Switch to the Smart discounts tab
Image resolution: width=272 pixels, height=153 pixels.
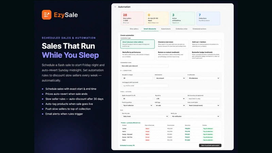[x=150, y=29]
